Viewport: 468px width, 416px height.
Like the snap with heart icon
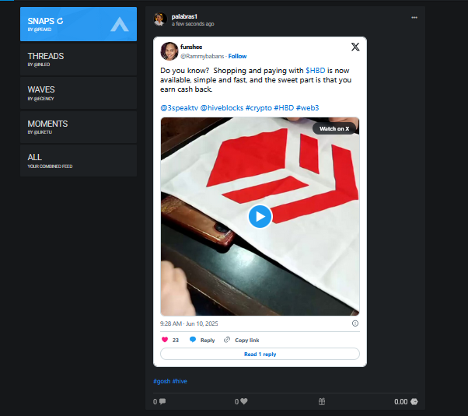pos(244,401)
